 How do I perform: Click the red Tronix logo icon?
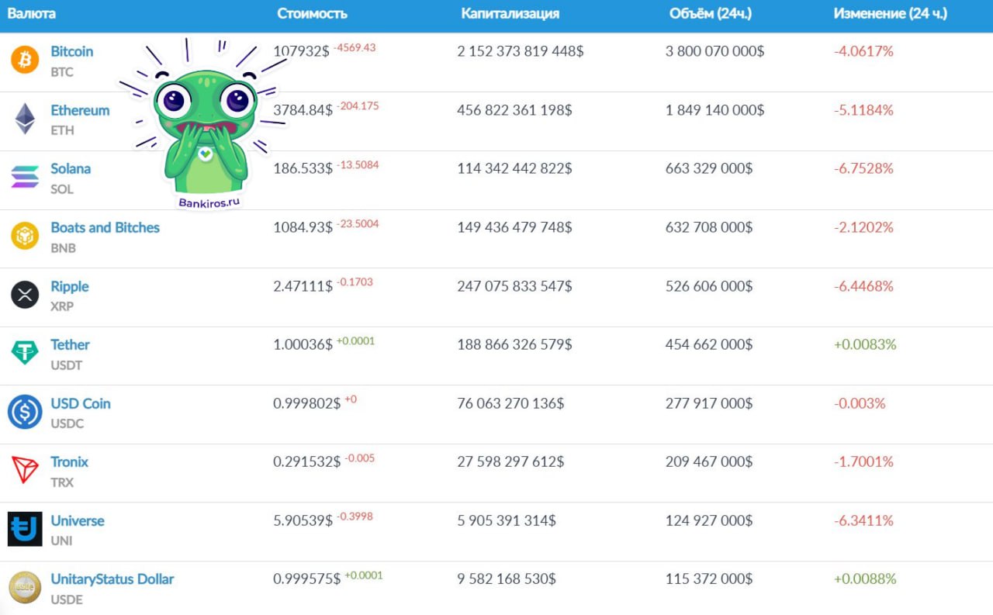click(x=25, y=471)
